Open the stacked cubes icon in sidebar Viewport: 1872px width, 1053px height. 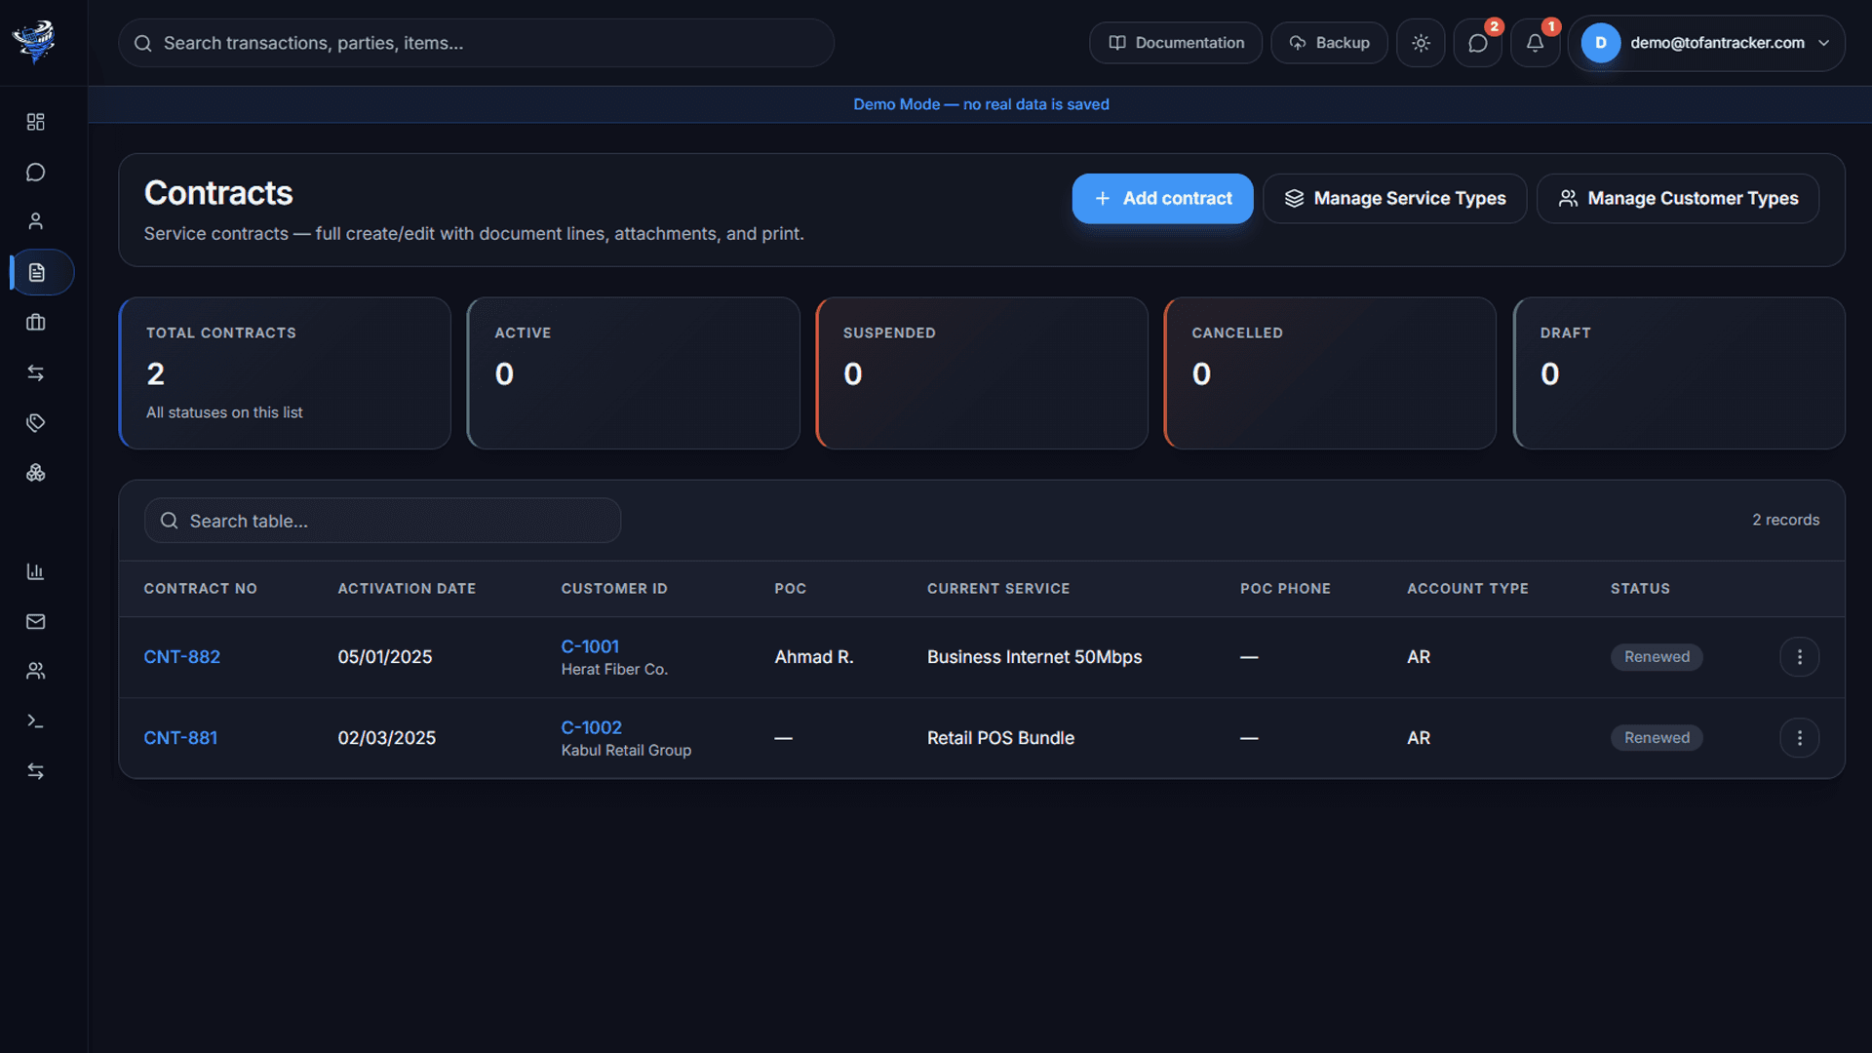[x=36, y=473]
